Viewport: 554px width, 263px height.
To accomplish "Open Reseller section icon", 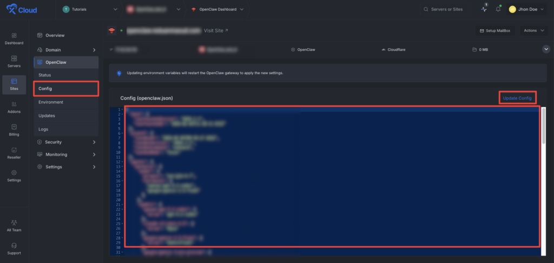I will tap(14, 153).
